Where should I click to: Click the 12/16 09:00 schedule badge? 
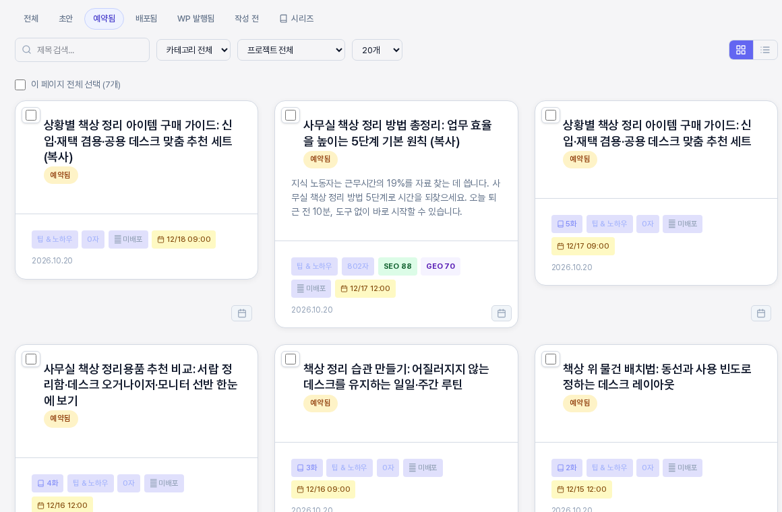click(x=323, y=490)
